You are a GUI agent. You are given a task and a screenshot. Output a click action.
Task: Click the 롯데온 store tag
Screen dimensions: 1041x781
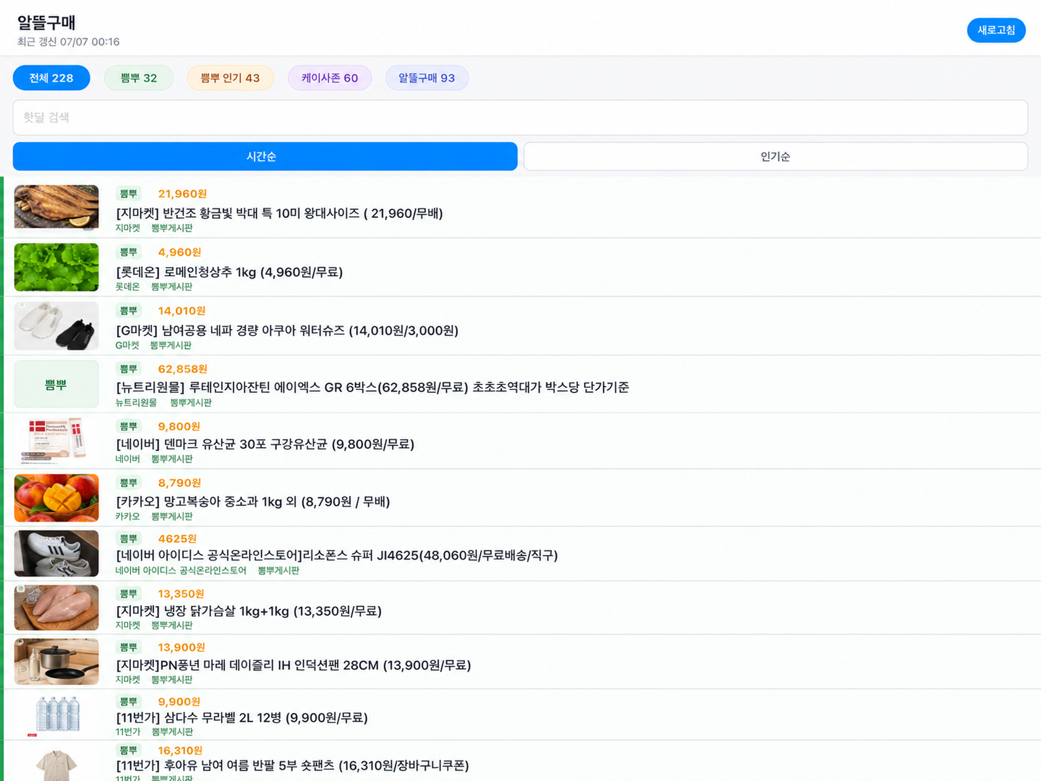(128, 286)
